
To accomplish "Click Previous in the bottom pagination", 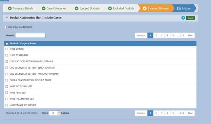I will pos(141,113).
